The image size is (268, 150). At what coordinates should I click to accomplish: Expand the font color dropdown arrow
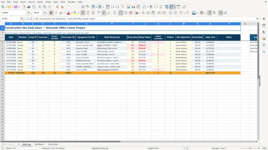[72, 13]
